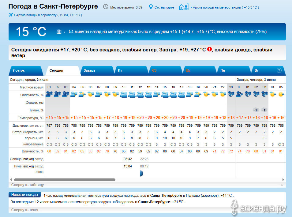The height and width of the screenshot is (217, 292).
Task: Click moonset time 00:12
Action: (144, 166)
